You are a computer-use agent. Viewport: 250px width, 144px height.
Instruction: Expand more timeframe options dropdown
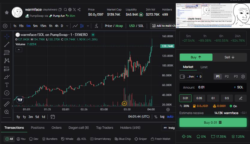click(67, 26)
